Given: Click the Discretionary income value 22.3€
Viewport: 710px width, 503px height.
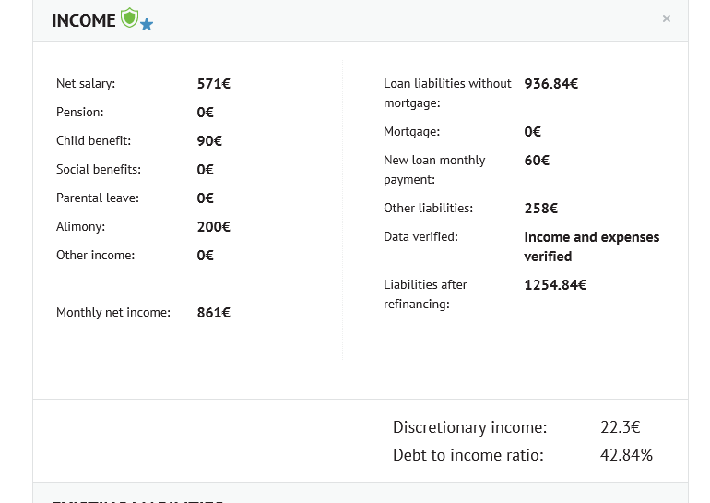Looking at the screenshot, I should coord(620,427).
